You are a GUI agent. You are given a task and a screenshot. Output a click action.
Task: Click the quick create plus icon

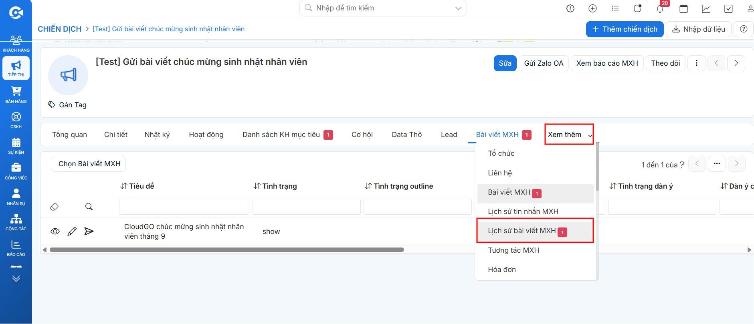(x=592, y=8)
